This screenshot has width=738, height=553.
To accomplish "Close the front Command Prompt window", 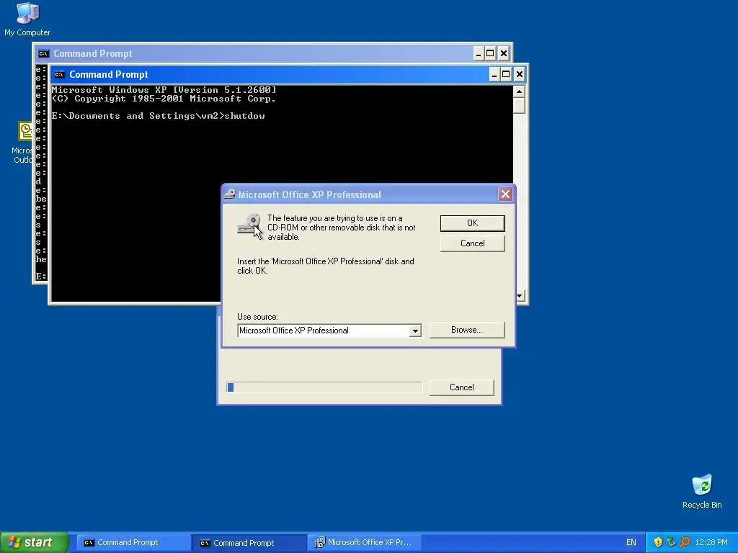I will [x=519, y=74].
